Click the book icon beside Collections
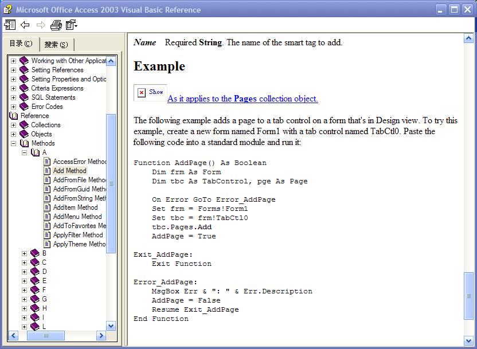Image resolution: width=477 pixels, height=349 pixels. pyautogui.click(x=24, y=125)
